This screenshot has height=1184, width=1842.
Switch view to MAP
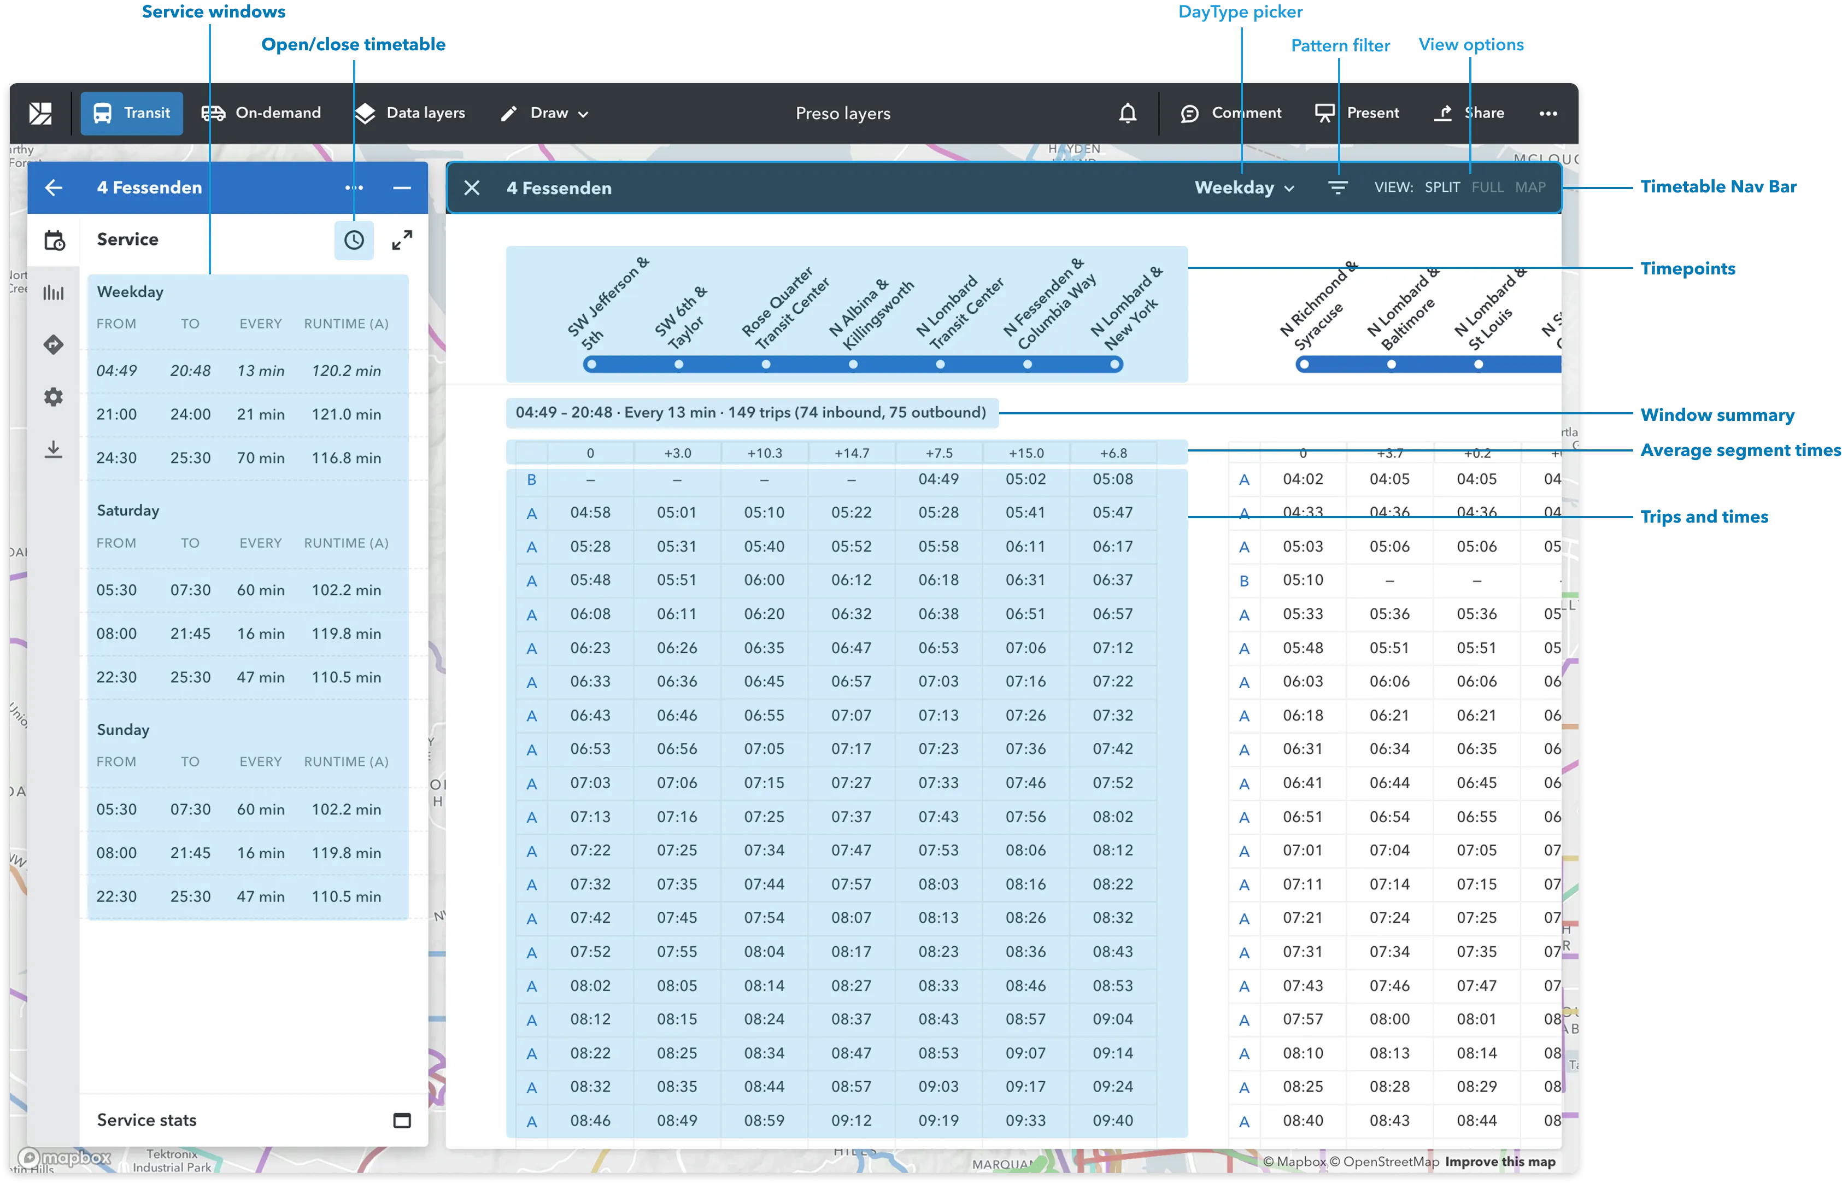pyautogui.click(x=1530, y=187)
